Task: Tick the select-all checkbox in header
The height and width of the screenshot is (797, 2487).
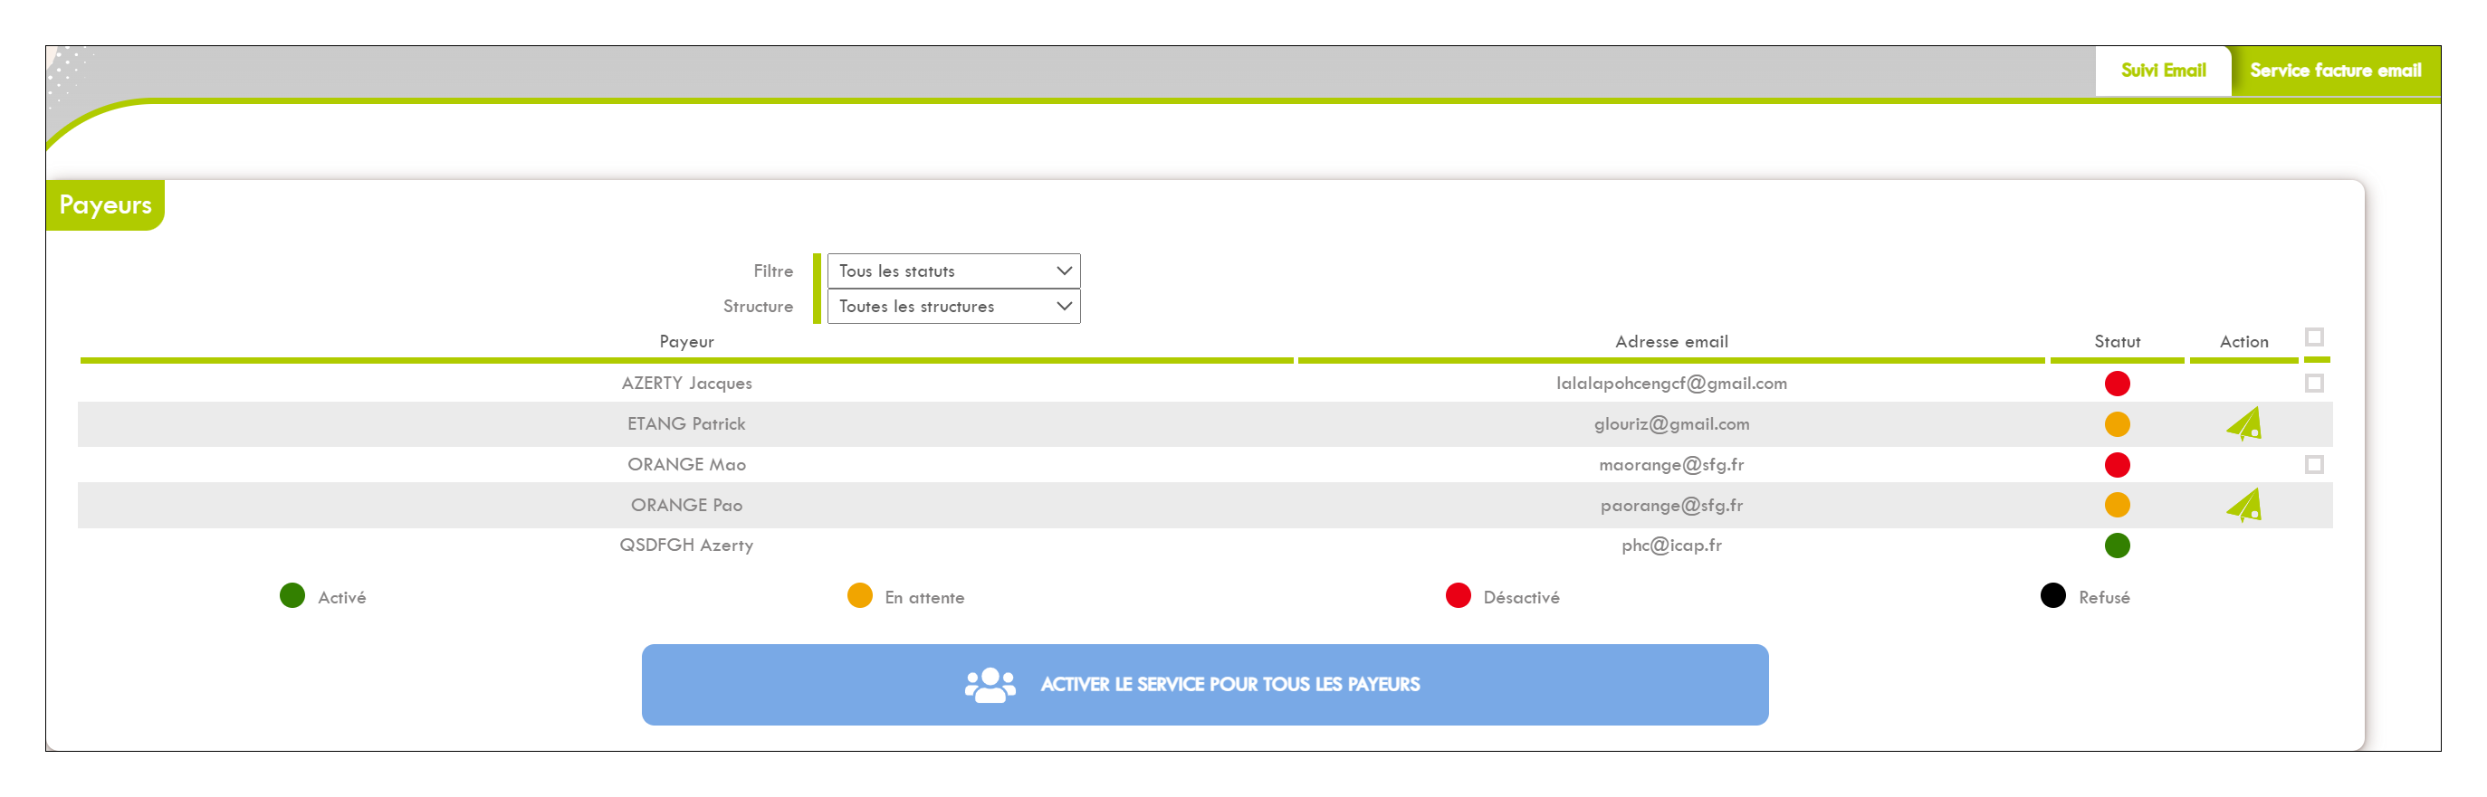Action: (x=2313, y=337)
